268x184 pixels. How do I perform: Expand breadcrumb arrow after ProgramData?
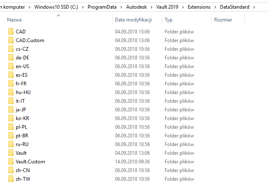tap(124, 7)
